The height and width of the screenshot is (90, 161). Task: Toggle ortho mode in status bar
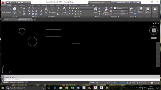click(104, 83)
